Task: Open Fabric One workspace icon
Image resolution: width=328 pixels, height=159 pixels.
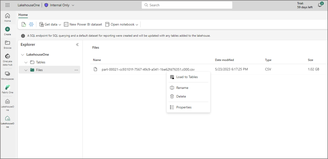Action: pos(8,89)
